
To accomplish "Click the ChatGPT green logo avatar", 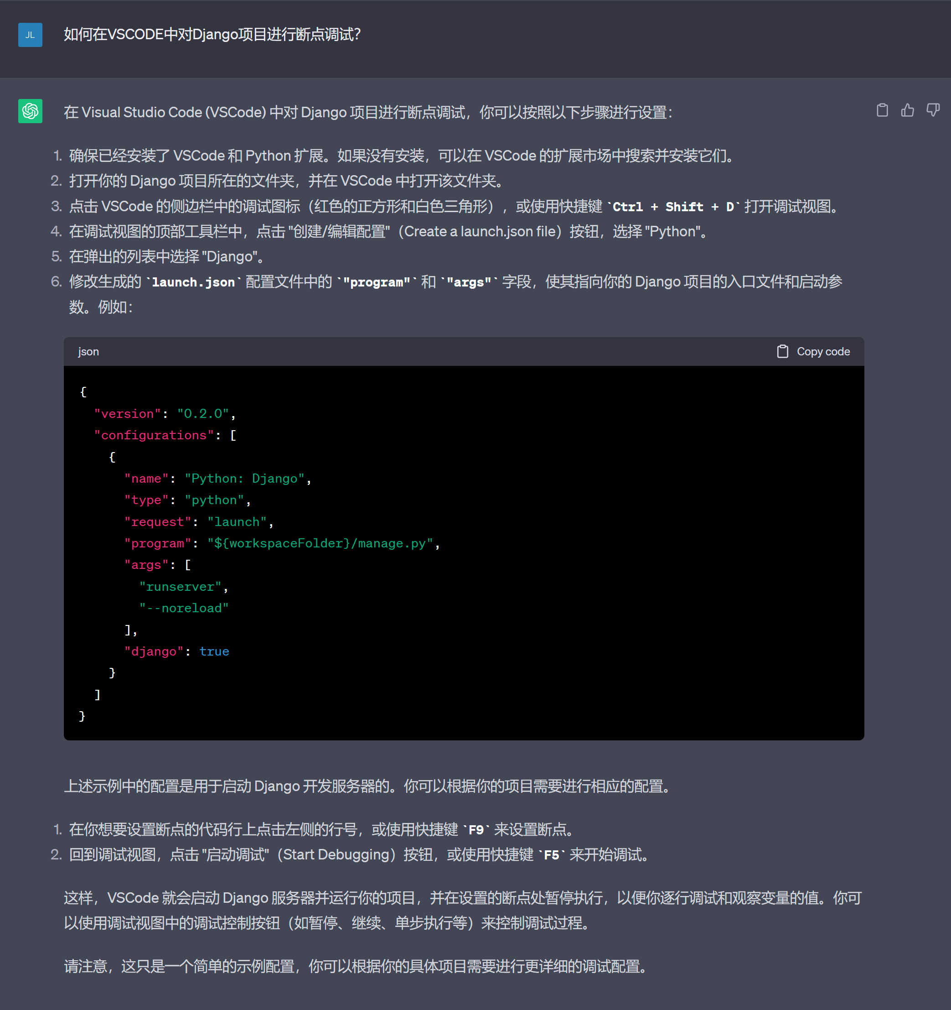I will click(x=30, y=111).
